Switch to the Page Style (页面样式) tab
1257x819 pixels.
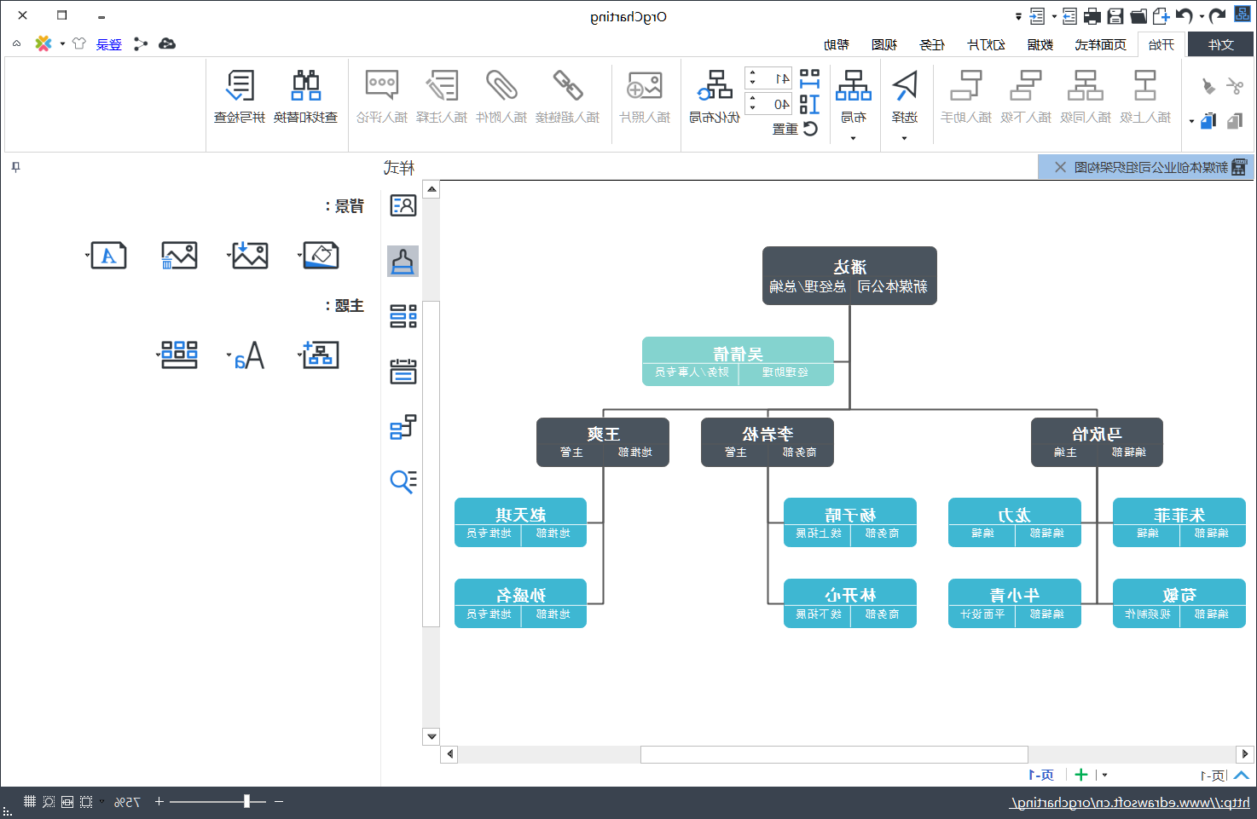coord(1100,44)
